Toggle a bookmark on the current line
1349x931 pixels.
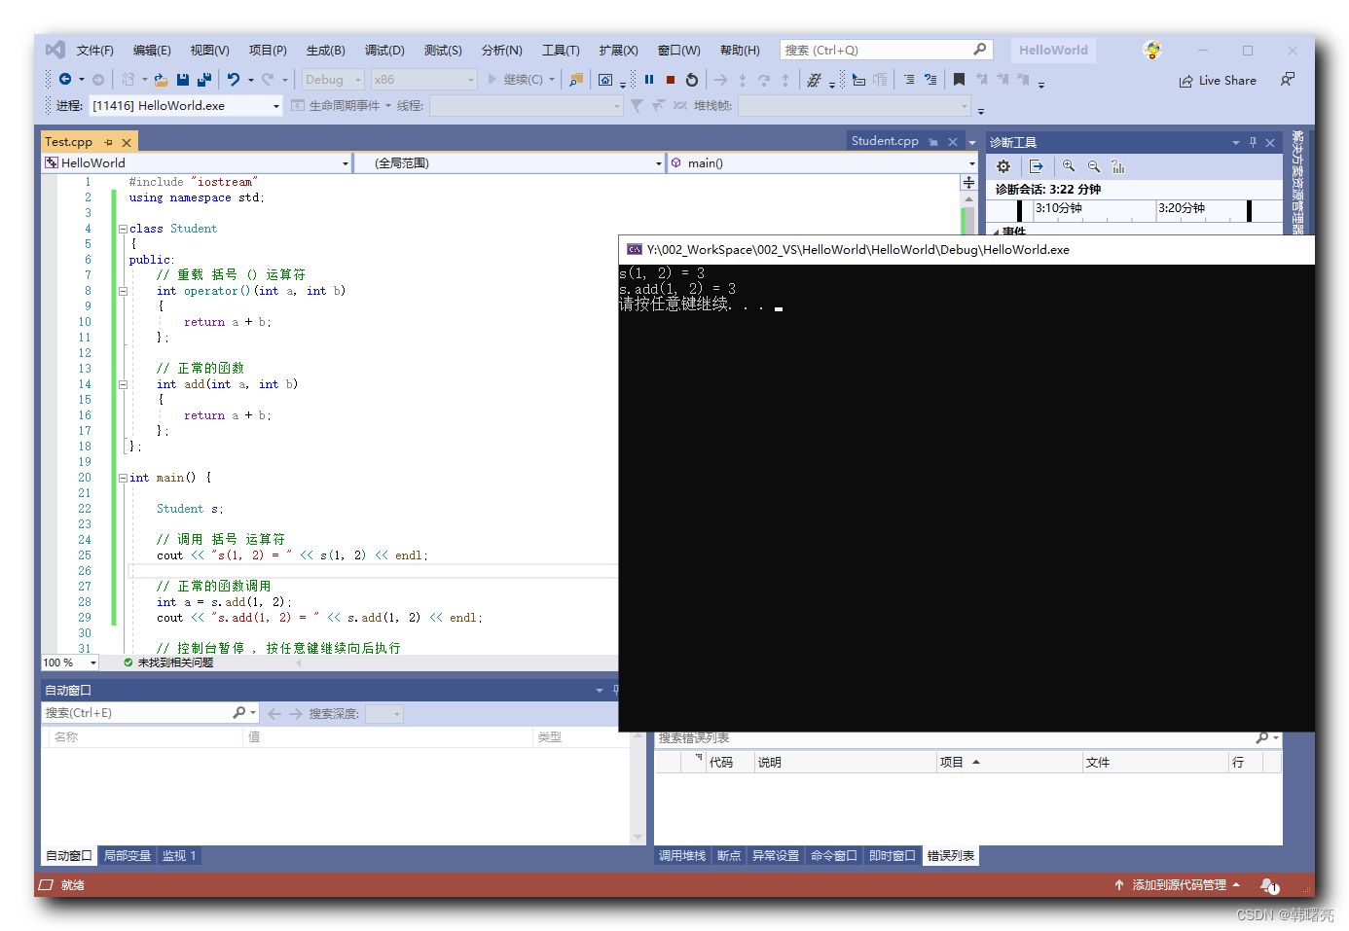[x=959, y=80]
